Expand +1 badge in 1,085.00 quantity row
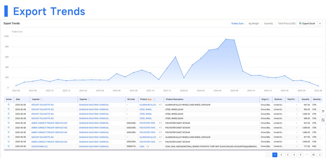This screenshot has height=160, width=326. pyautogui.click(x=160, y=132)
